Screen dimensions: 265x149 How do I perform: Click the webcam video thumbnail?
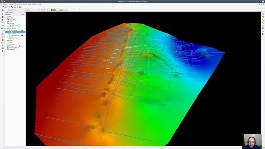point(252,142)
